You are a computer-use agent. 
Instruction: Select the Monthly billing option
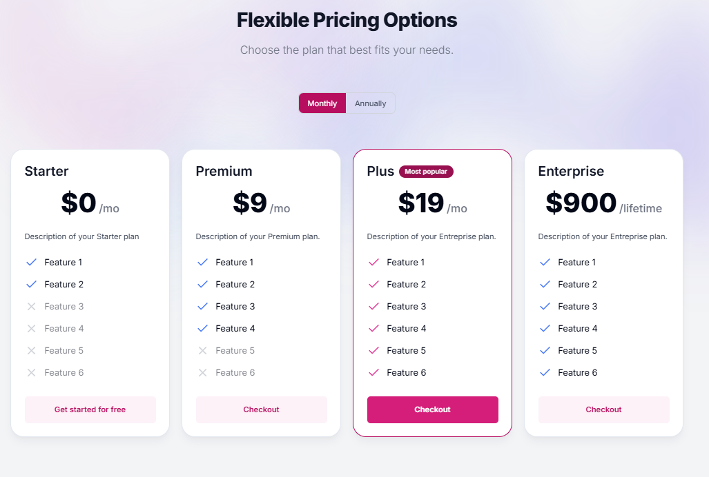pyautogui.click(x=322, y=103)
